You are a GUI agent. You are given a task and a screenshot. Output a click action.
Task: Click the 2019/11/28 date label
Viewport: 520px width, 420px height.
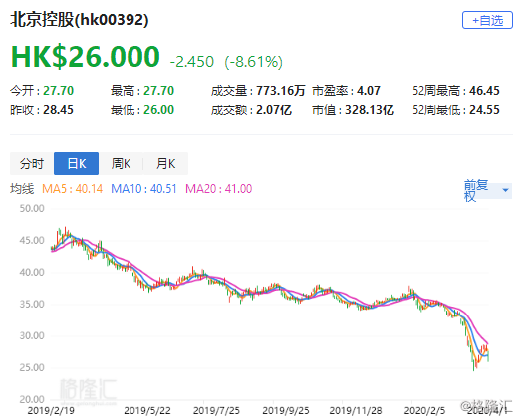(356, 411)
